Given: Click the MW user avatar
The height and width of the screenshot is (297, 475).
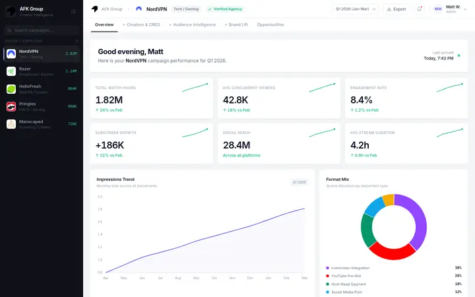Looking at the screenshot, I should [438, 9].
